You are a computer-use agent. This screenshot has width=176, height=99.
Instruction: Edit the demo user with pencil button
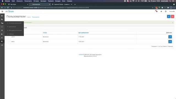(x=170, y=42)
